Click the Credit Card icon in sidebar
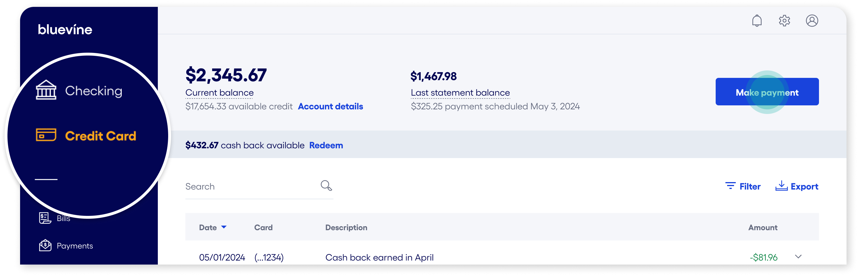858x276 pixels. click(46, 135)
